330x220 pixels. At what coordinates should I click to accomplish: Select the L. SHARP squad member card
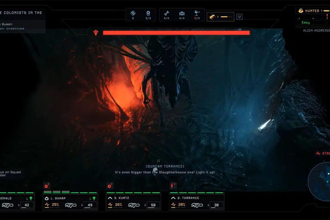70,201
